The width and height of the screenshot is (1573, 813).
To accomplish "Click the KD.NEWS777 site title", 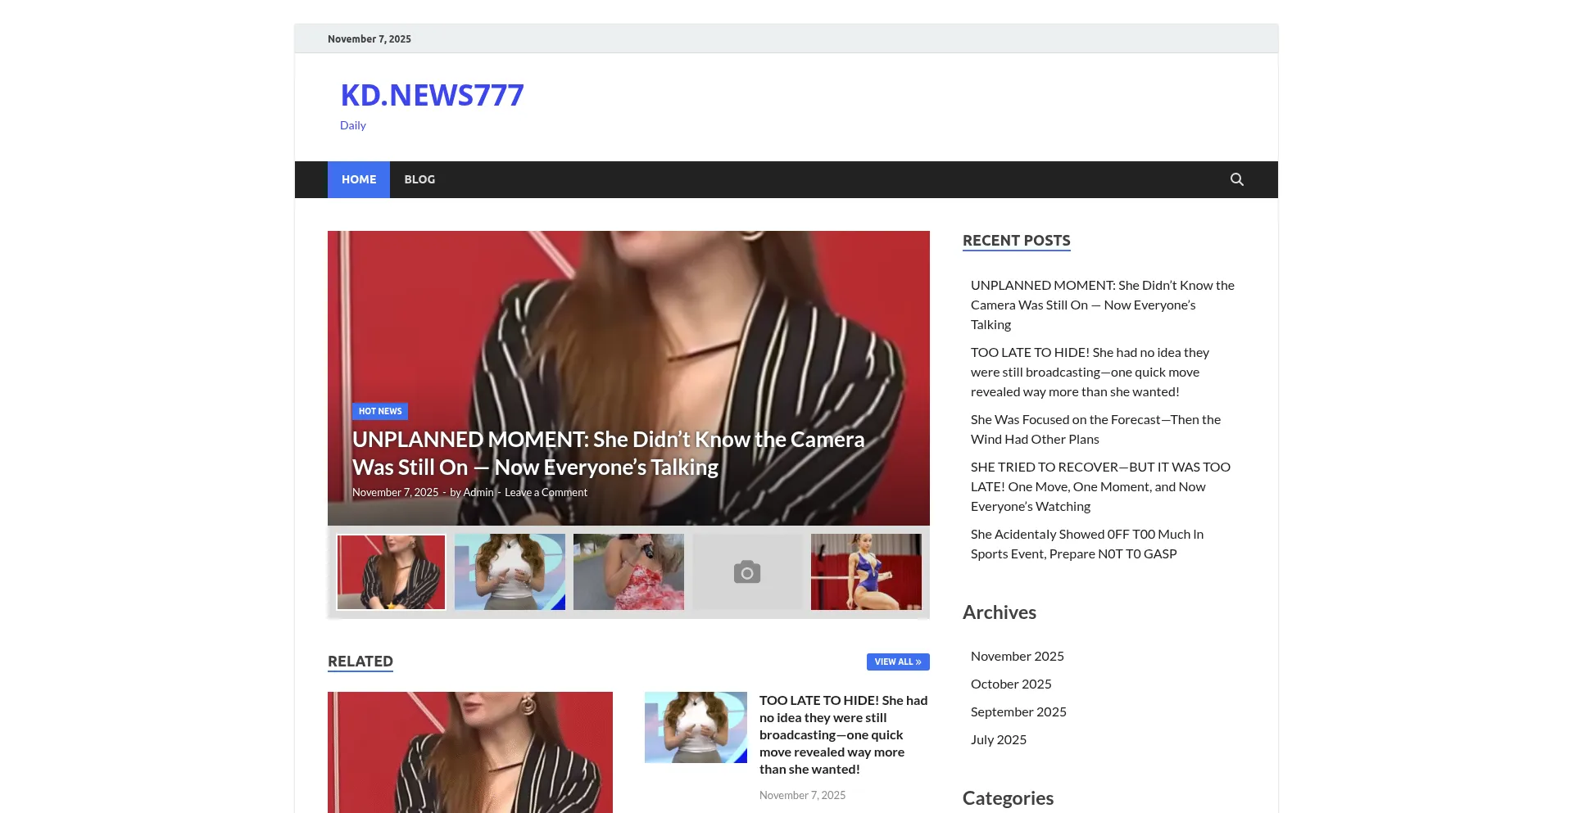I will tap(432, 96).
